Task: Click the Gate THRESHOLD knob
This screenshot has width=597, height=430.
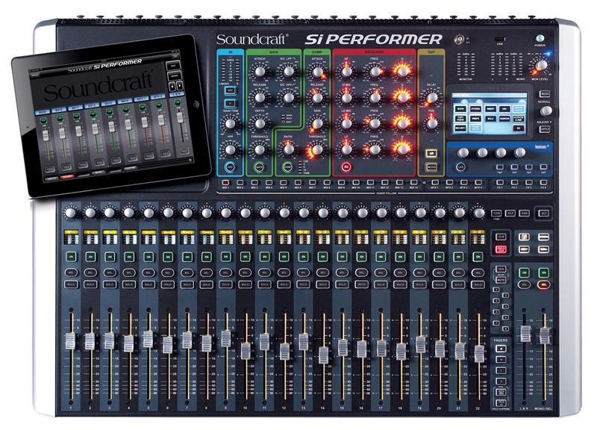Action: pos(259,150)
